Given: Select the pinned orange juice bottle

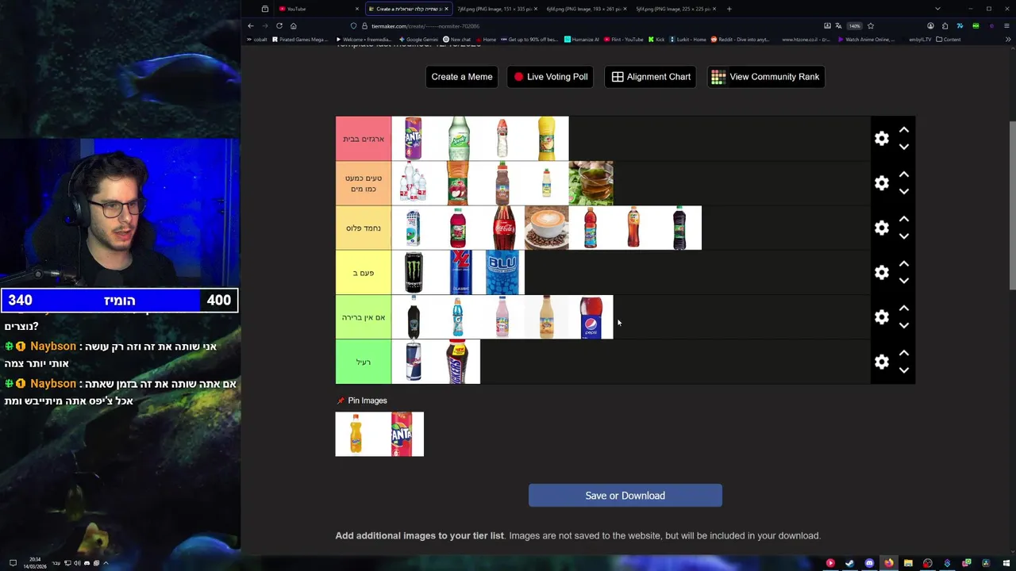Looking at the screenshot, I should (357, 435).
